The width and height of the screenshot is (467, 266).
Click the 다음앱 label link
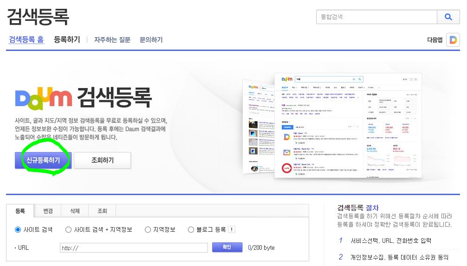(435, 40)
